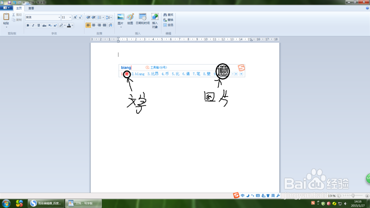The image size is (370, 208).
Task: Click the Cut (剪切) scissors button
Action: pyautogui.click(x=17, y=15)
